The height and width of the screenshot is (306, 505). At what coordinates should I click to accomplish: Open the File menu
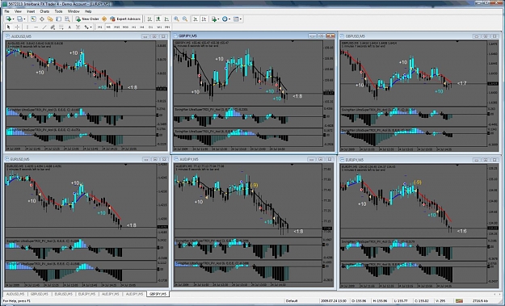tap(6, 11)
